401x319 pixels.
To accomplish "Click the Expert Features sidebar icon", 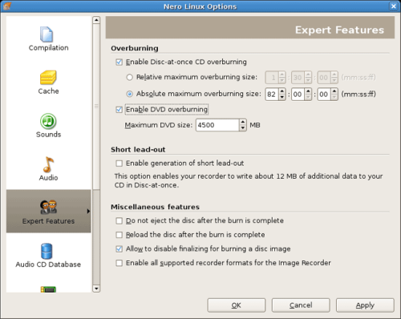I will pos(48,207).
